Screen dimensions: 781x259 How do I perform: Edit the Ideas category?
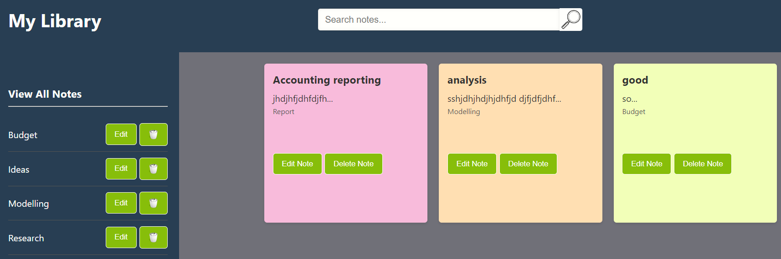tap(121, 169)
